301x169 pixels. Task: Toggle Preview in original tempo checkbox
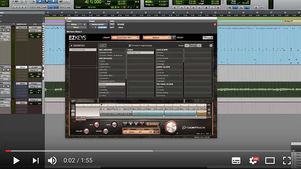tap(130, 46)
